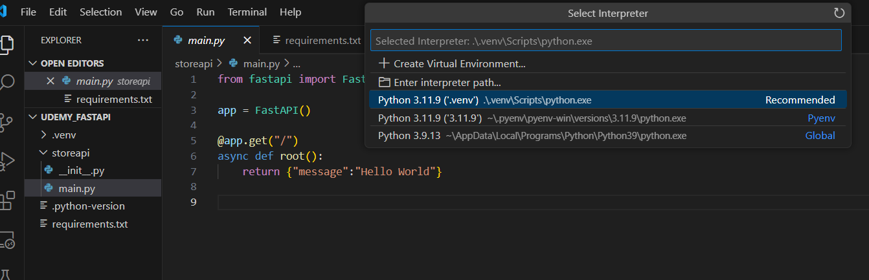The image size is (869, 280).
Task: Open the Help menu
Action: (x=291, y=12)
